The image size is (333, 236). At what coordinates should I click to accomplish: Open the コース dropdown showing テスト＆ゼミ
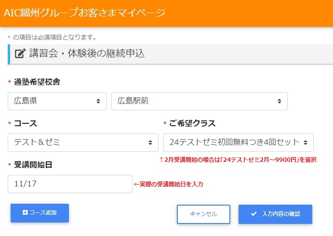[x=83, y=143]
